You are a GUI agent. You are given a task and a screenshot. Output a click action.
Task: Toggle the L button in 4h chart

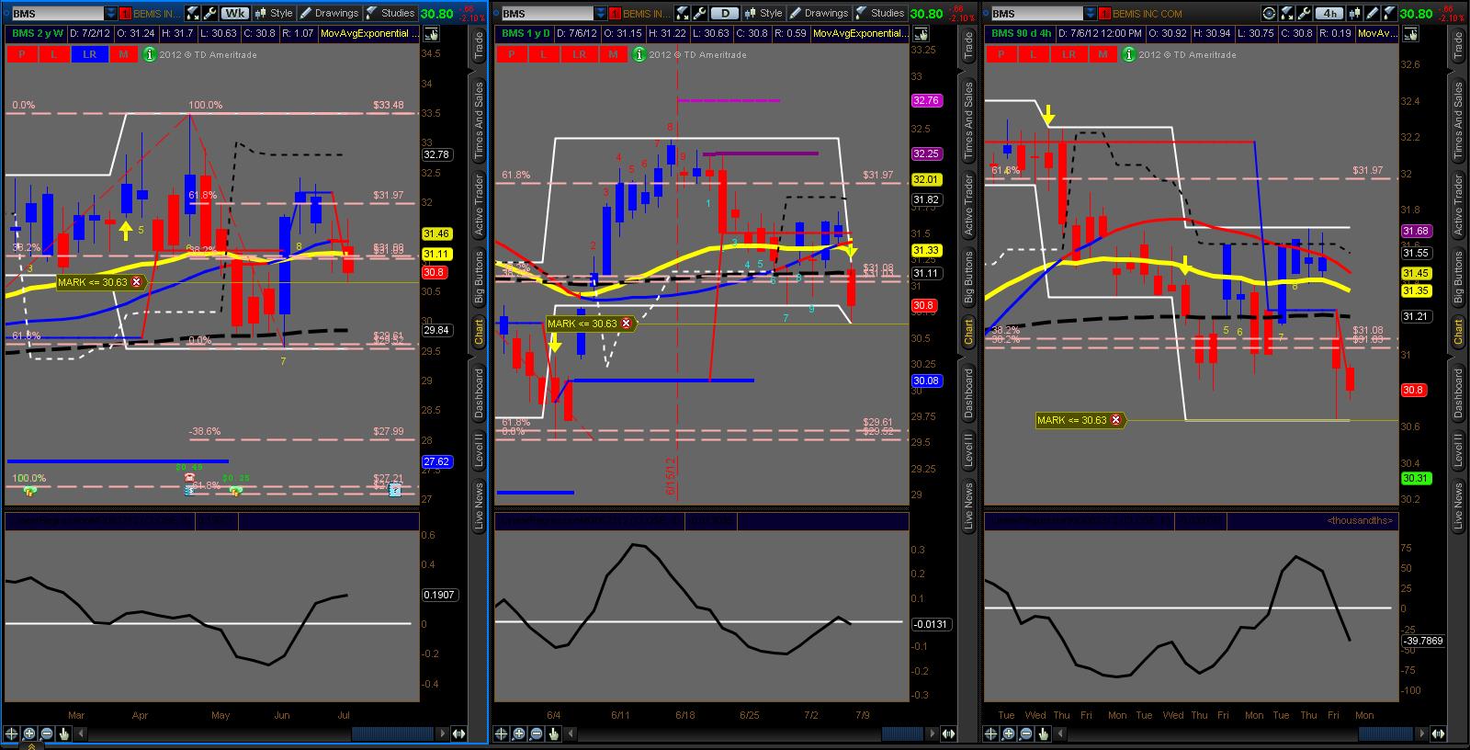(1034, 54)
